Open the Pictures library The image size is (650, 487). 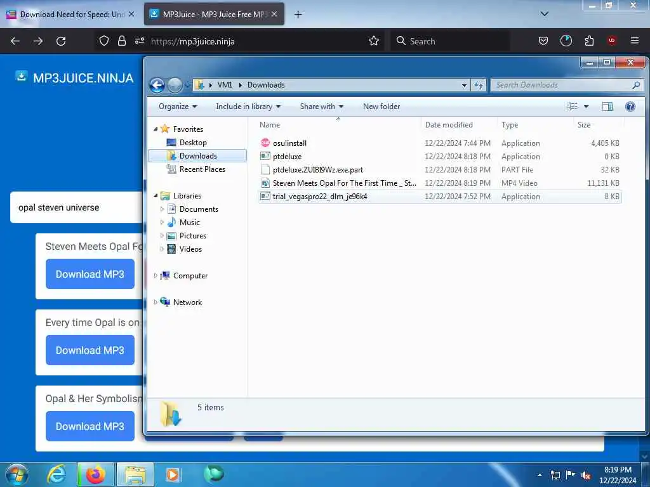(x=193, y=236)
